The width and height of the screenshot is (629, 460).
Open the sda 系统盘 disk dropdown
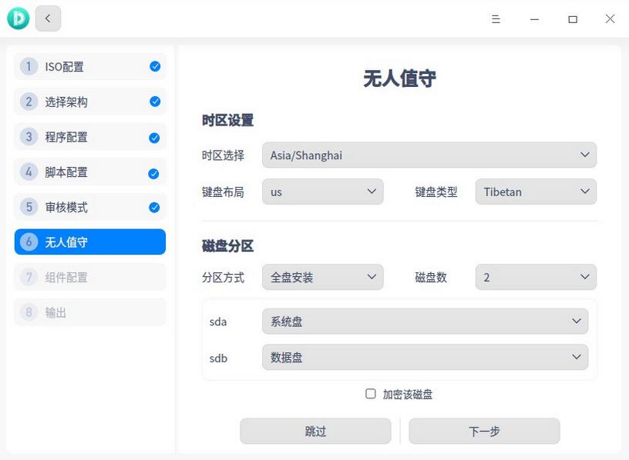(425, 321)
